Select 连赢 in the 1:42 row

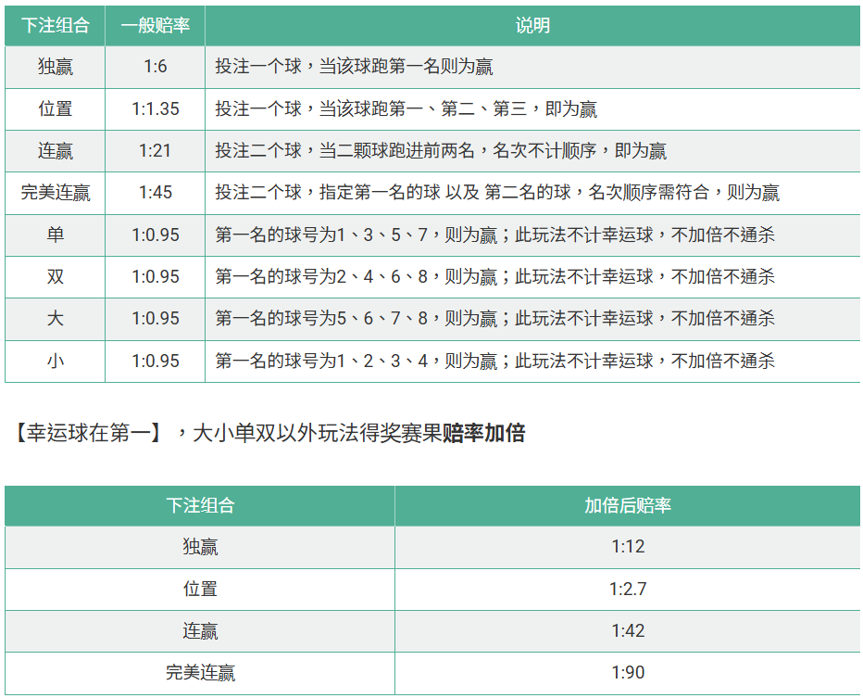click(200, 630)
